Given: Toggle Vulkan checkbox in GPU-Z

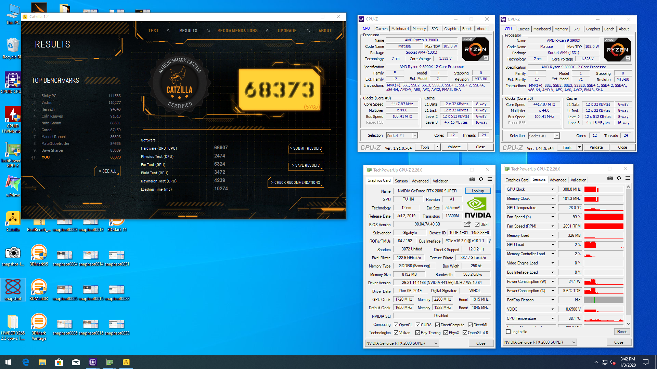Looking at the screenshot, I should pos(396,333).
